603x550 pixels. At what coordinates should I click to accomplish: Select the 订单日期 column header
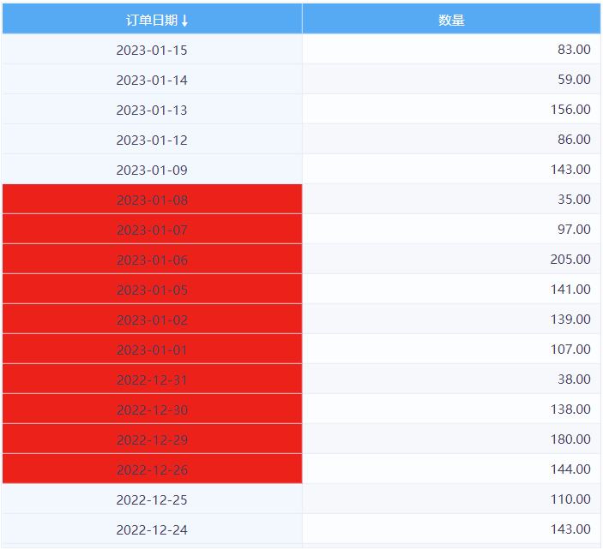(153, 19)
